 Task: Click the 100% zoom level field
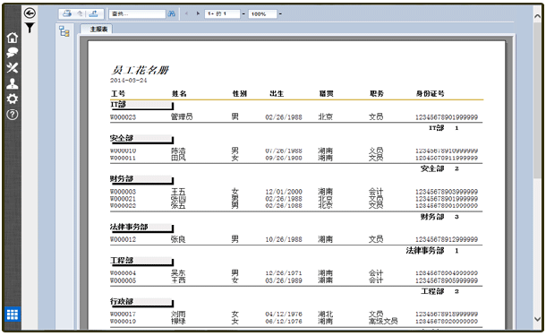[x=262, y=14]
